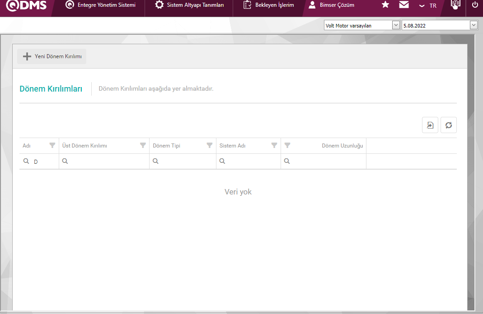This screenshot has width=483, height=314.
Task: Open the TR language dropdown
Action: point(427,5)
